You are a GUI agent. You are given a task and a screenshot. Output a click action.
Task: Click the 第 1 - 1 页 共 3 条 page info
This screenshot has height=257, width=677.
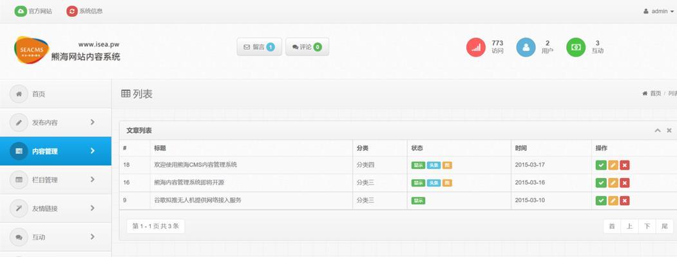tap(155, 226)
